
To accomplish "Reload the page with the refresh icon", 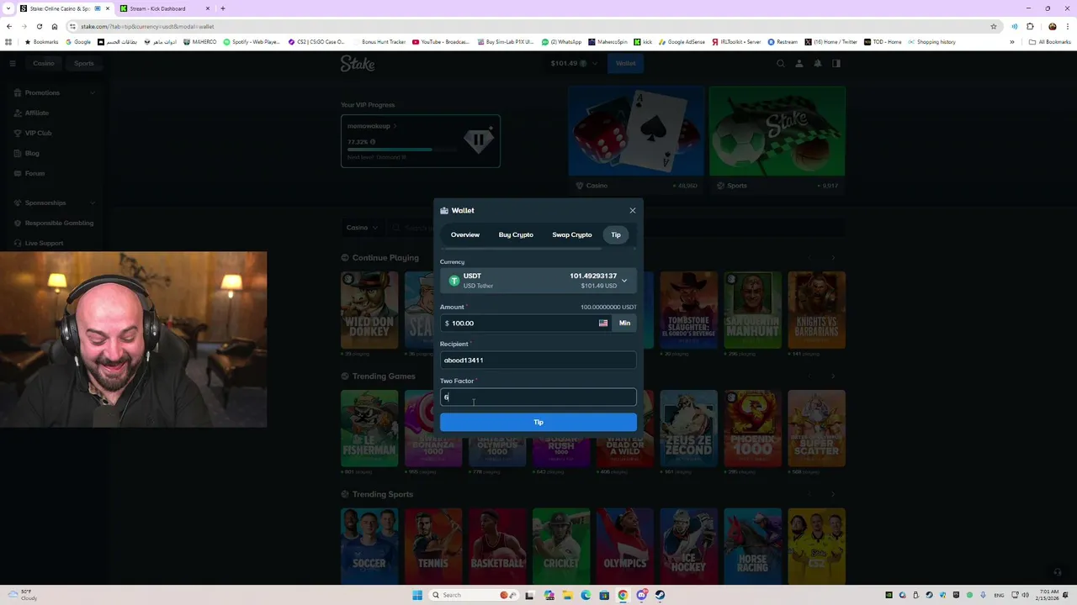I will [x=39, y=26].
